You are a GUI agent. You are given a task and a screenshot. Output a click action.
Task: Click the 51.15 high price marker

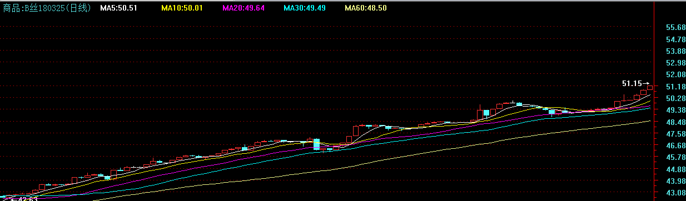pyautogui.click(x=635, y=84)
